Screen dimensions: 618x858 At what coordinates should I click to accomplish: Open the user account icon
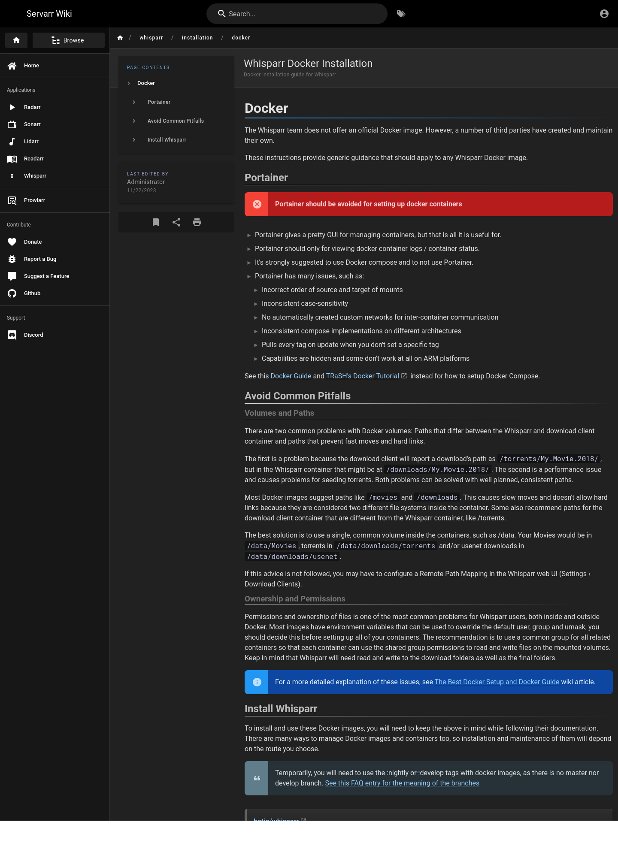click(x=604, y=14)
